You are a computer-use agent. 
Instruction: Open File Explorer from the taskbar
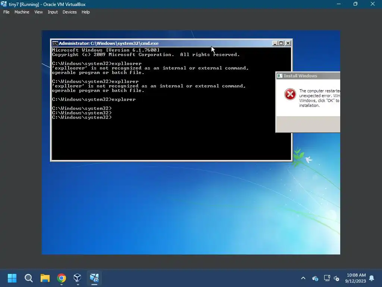(45, 278)
